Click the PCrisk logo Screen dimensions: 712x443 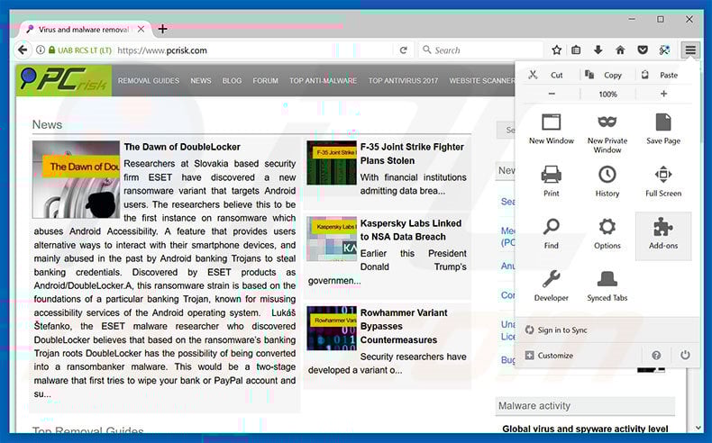click(x=64, y=80)
